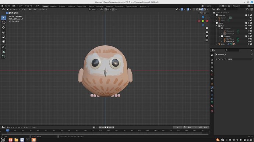Open the File menu (ファイル)
Screen dimensions: 254x142
point(7,6)
